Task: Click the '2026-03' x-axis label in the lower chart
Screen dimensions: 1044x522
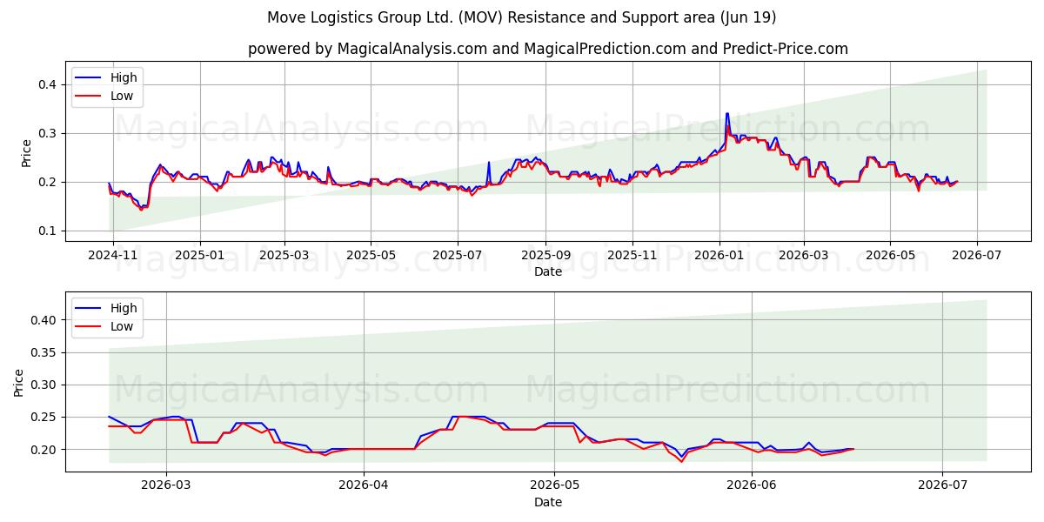Action: pyautogui.click(x=166, y=487)
